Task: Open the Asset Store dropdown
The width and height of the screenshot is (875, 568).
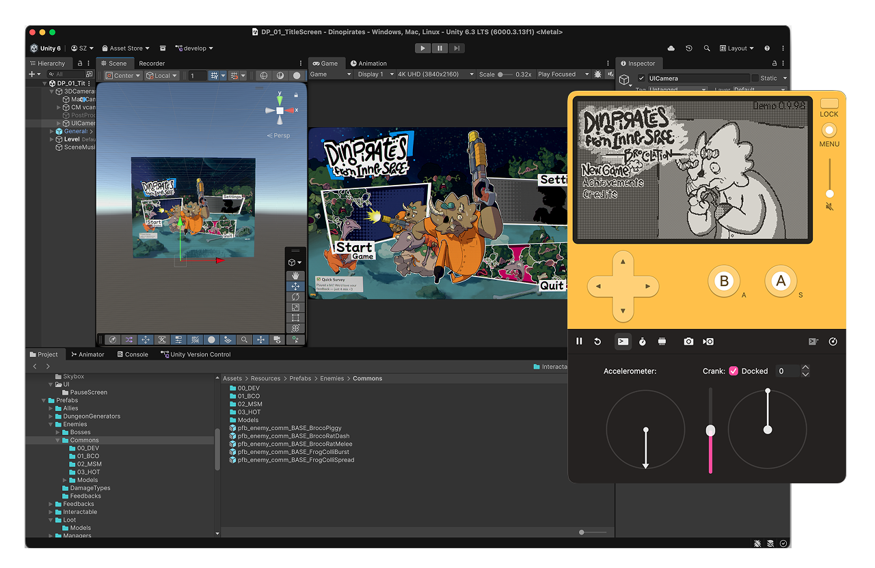Action: tap(125, 48)
